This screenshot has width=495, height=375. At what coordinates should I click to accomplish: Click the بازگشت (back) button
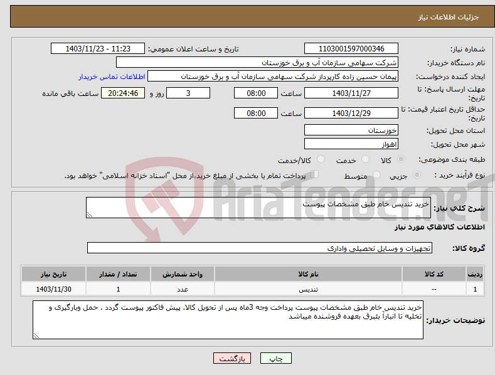pyautogui.click(x=232, y=358)
